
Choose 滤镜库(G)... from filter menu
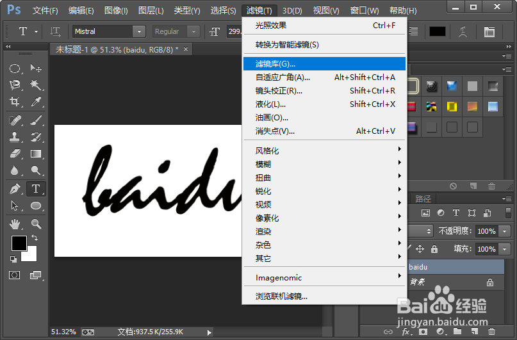[x=324, y=64]
